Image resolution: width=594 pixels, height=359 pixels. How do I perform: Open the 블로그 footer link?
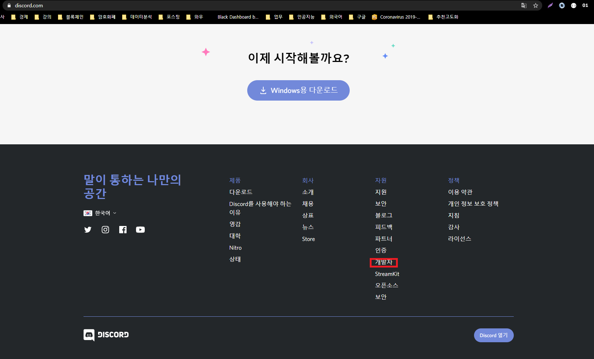(384, 215)
